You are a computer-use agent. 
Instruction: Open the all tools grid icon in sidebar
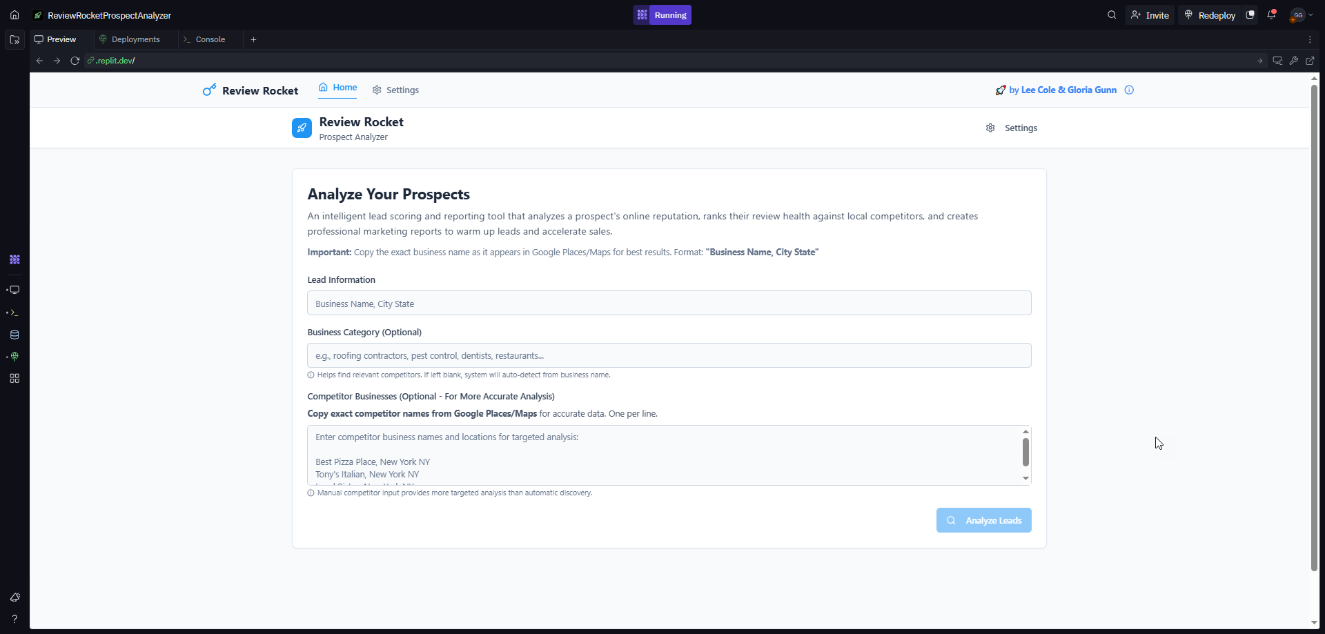14,378
